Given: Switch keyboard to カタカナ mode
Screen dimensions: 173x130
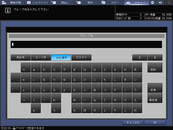Looking at the screenshot, I should point(81,58).
